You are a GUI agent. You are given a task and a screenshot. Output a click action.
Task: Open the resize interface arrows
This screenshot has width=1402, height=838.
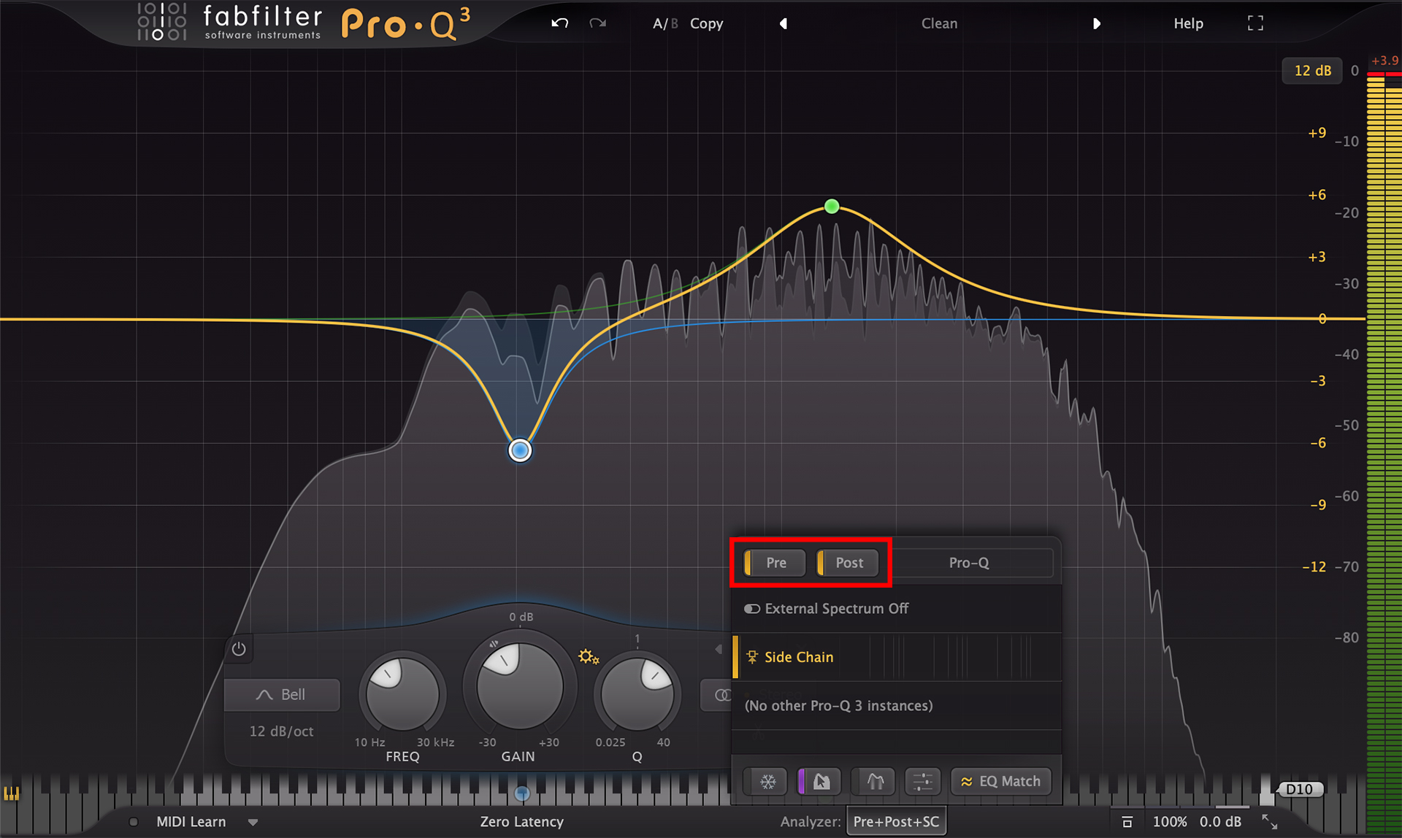(x=1270, y=822)
